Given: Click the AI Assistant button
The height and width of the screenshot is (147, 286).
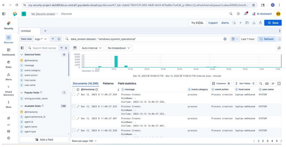Looking at the screenshot, I should pos(262,14).
